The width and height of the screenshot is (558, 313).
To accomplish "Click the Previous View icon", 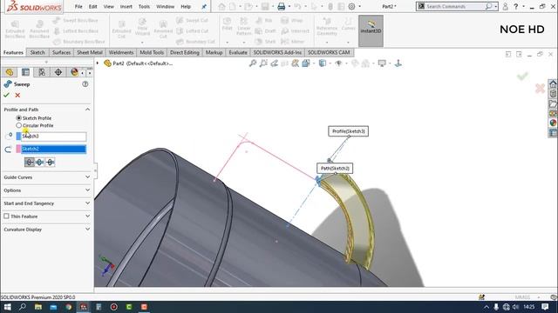I will [x=274, y=63].
